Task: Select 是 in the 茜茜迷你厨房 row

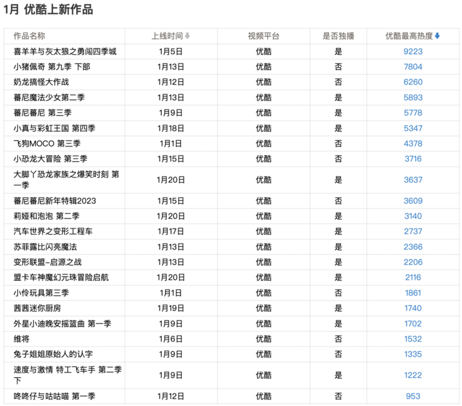Action: pos(338,309)
